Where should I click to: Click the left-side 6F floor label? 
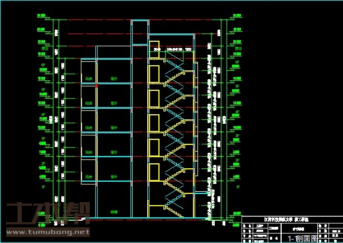(x=42, y=65)
